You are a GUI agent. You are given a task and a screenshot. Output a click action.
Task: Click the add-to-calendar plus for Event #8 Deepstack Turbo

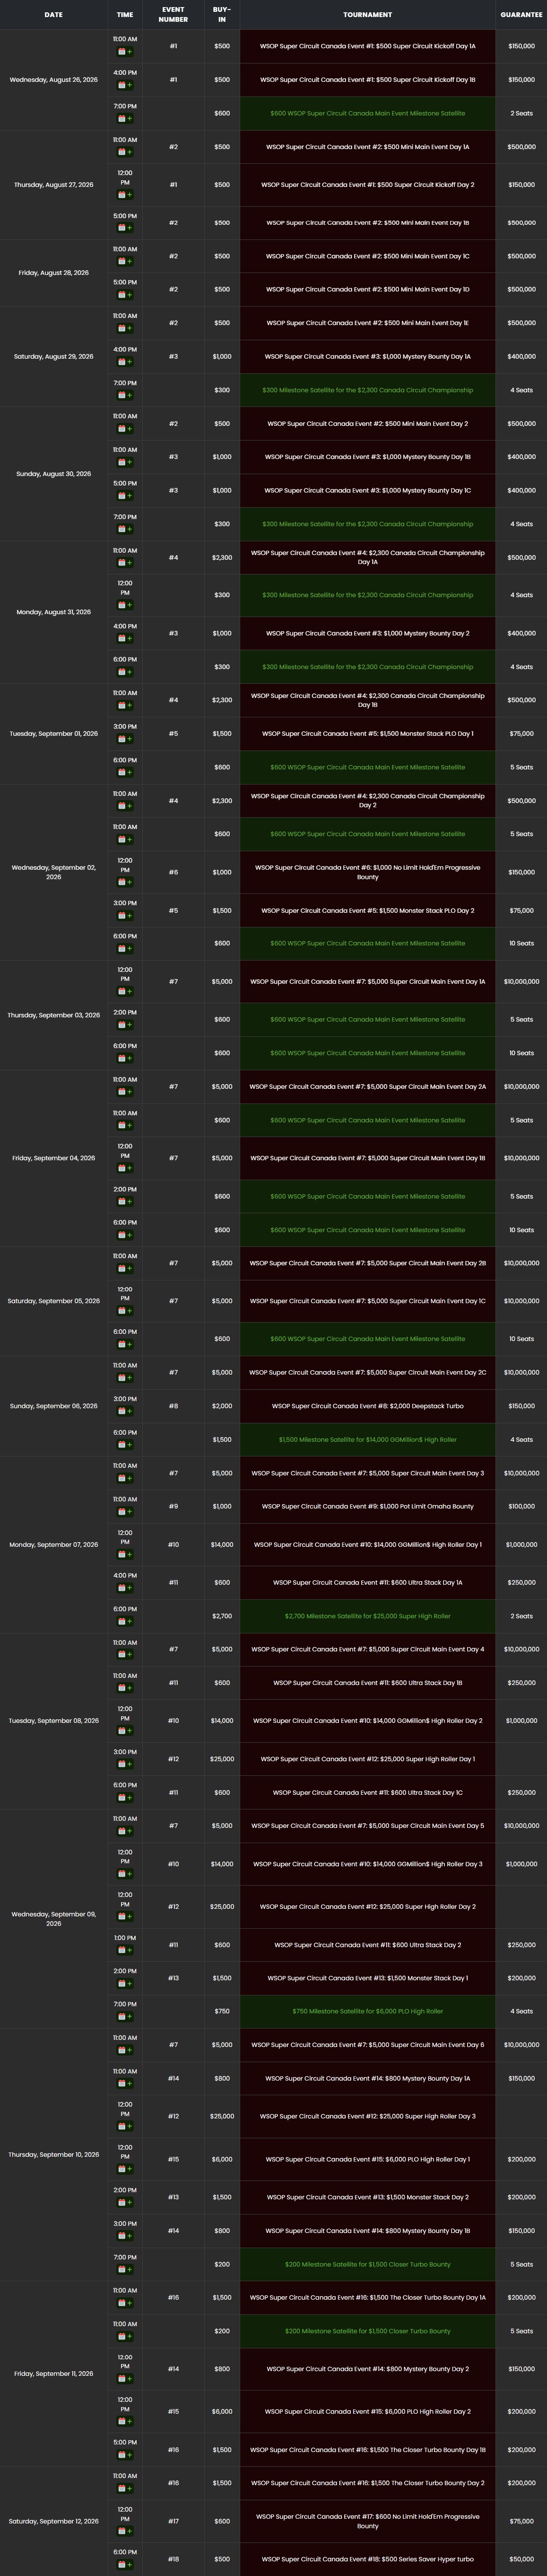pyautogui.click(x=130, y=1411)
